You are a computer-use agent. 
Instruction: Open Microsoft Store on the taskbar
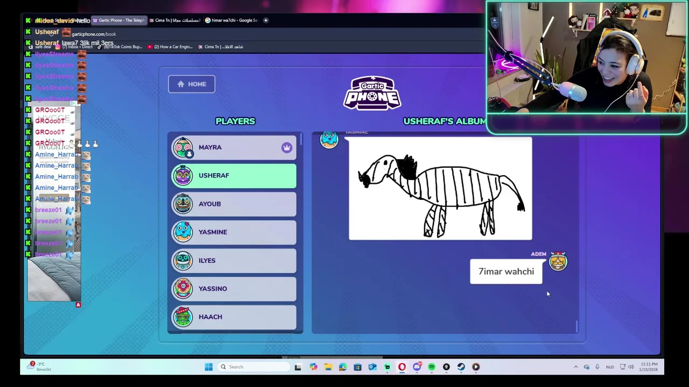coord(357,367)
